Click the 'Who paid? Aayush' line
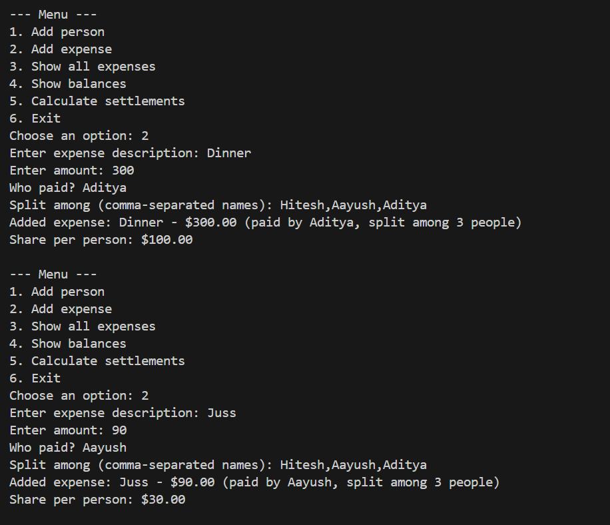610x525 pixels. (x=67, y=448)
